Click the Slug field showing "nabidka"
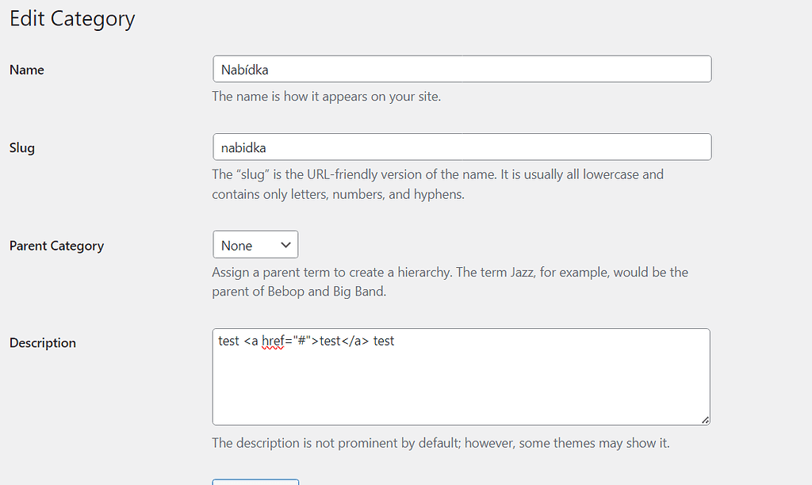812x485 pixels. [x=460, y=147]
